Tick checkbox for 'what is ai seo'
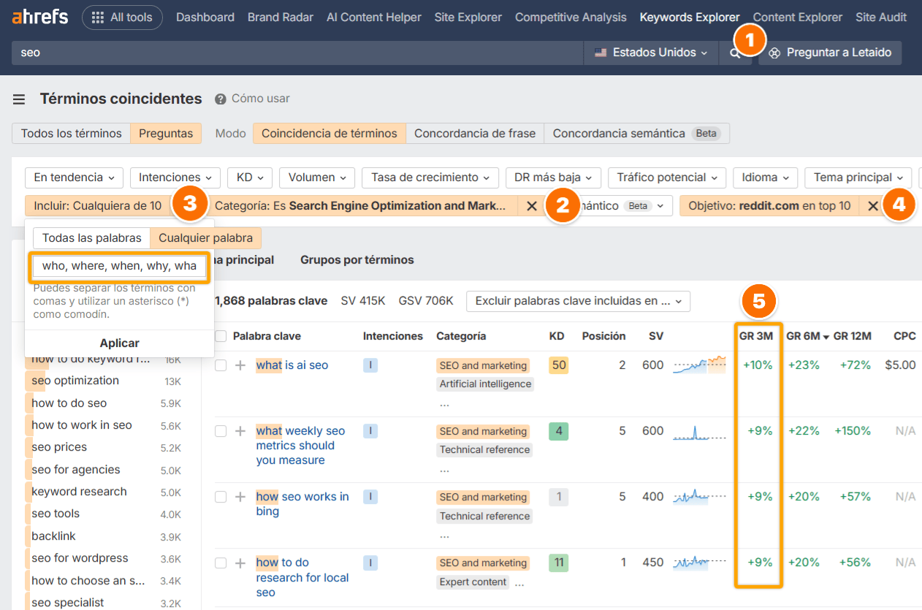This screenshot has width=922, height=610. coord(221,365)
